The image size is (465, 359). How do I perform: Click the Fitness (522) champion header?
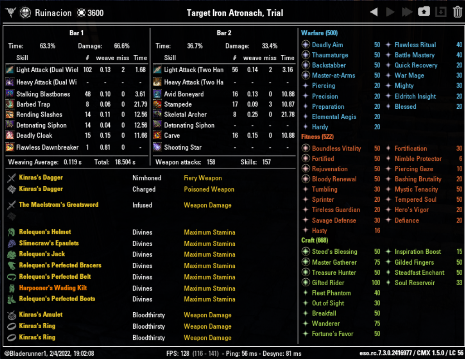[317, 137]
